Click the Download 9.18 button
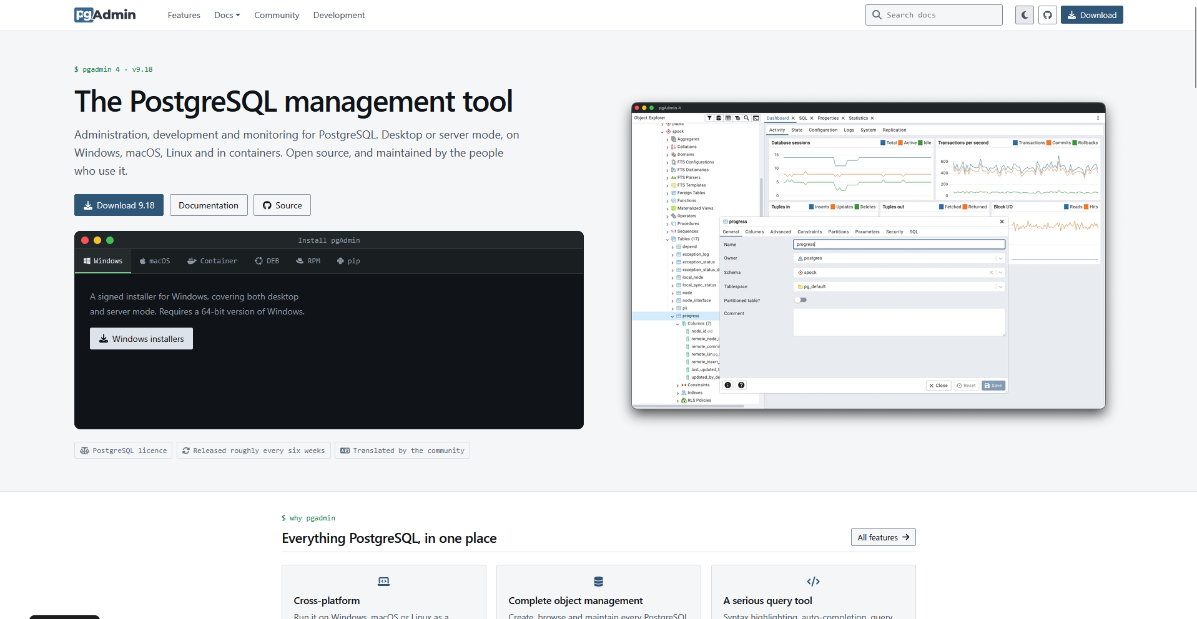This screenshot has width=1197, height=619. (119, 205)
